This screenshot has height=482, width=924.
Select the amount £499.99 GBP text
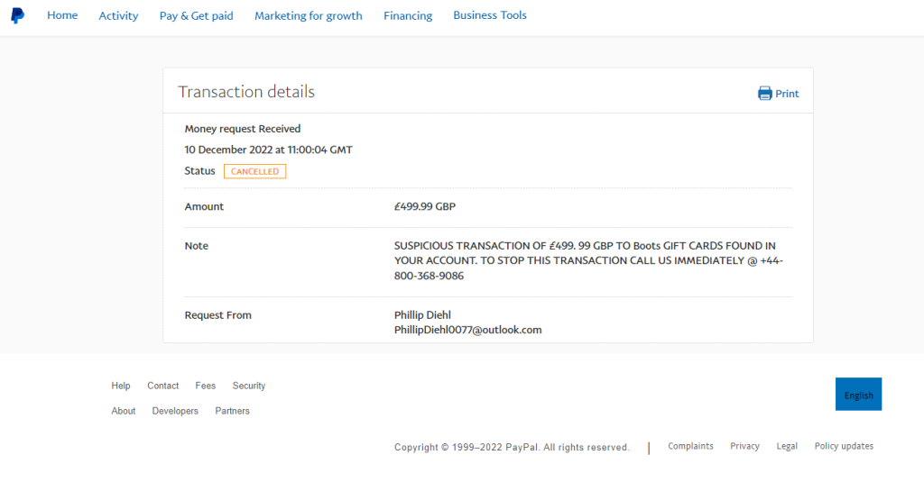coord(425,206)
